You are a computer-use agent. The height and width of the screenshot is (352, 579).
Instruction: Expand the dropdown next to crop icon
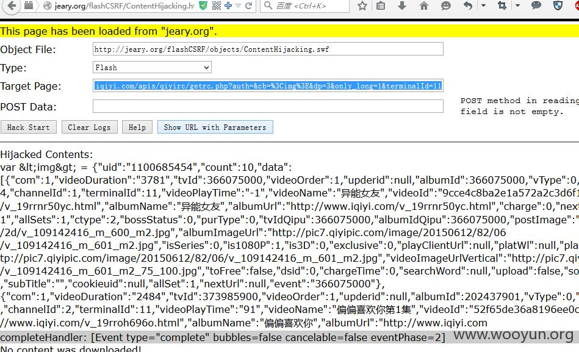(517, 6)
